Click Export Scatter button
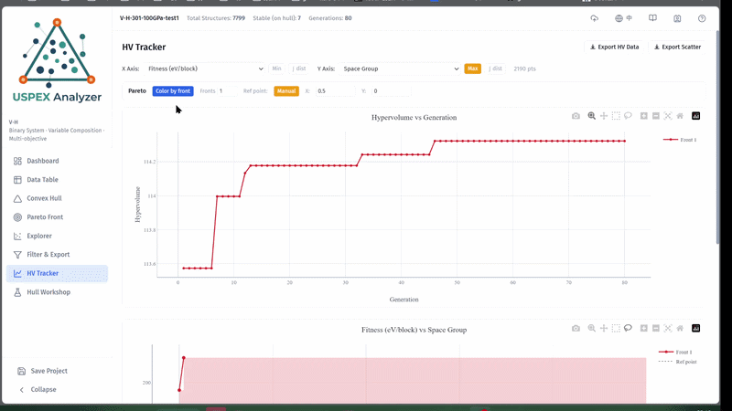 [677, 47]
